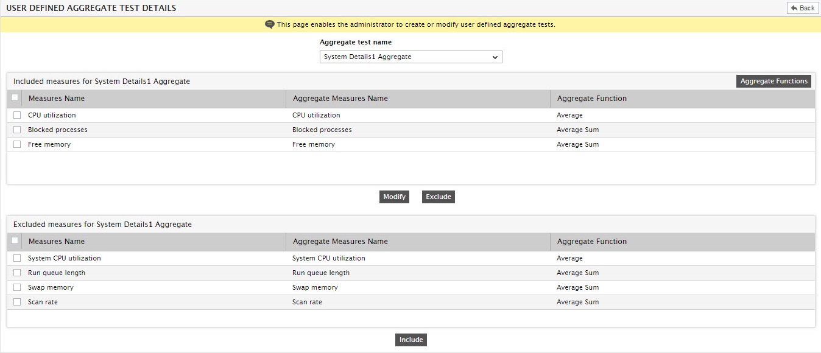Click Measures Name column header in excluded table
This screenshot has width=821, height=353.
[x=57, y=242]
